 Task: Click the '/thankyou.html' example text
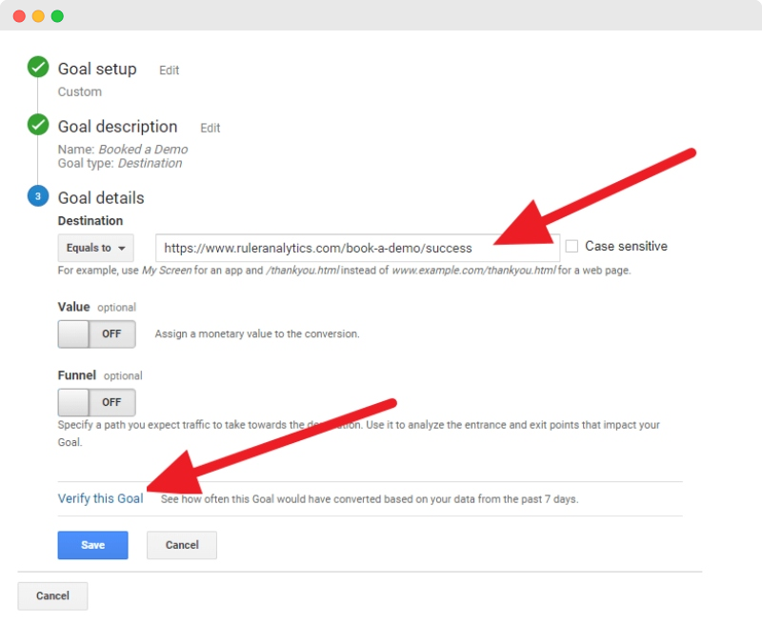click(x=302, y=271)
